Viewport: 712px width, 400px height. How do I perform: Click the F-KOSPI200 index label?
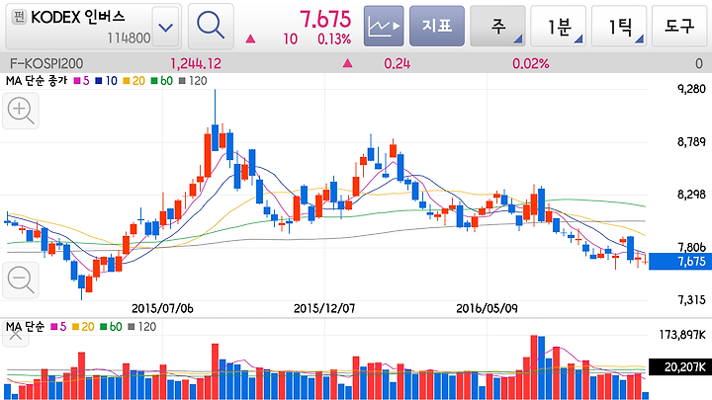(x=46, y=63)
